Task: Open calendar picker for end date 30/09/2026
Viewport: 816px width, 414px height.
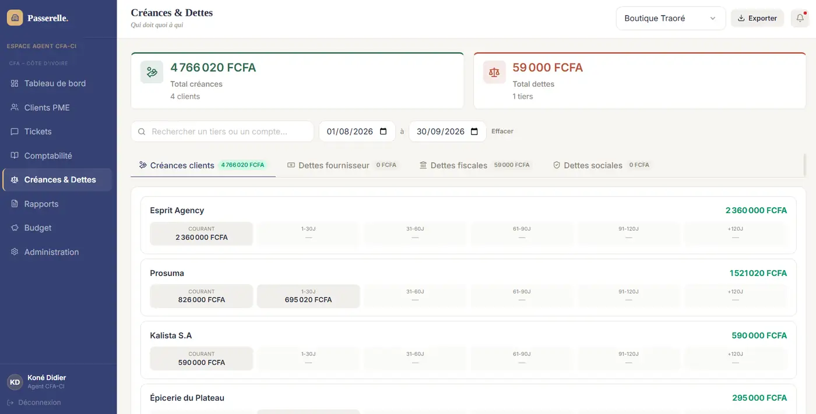Action: click(474, 132)
